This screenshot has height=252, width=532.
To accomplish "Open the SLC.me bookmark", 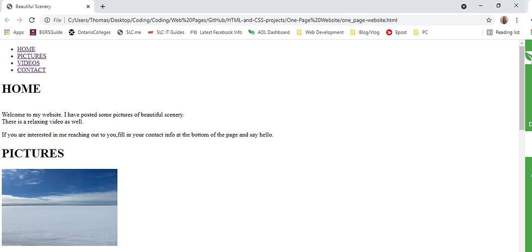I will click(x=129, y=32).
